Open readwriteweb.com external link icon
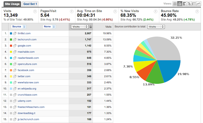Viewport: 203px width, 123px height. (x=15, y=58)
